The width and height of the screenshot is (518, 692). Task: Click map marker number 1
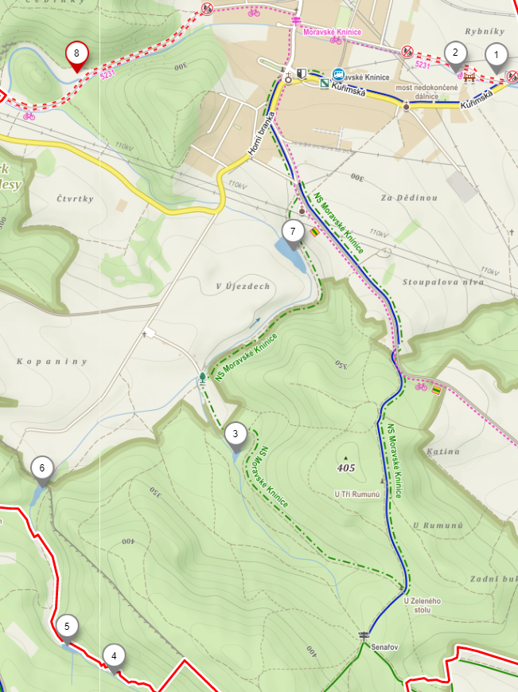click(x=496, y=58)
